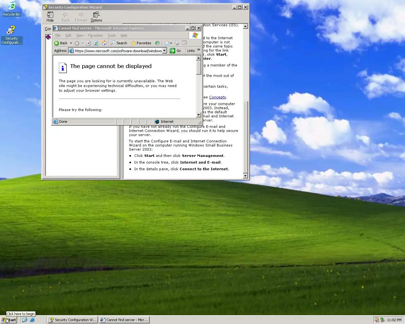Click the Show Desktop quick launch icon
Viewport: 405px width, 324px height.
25,320
